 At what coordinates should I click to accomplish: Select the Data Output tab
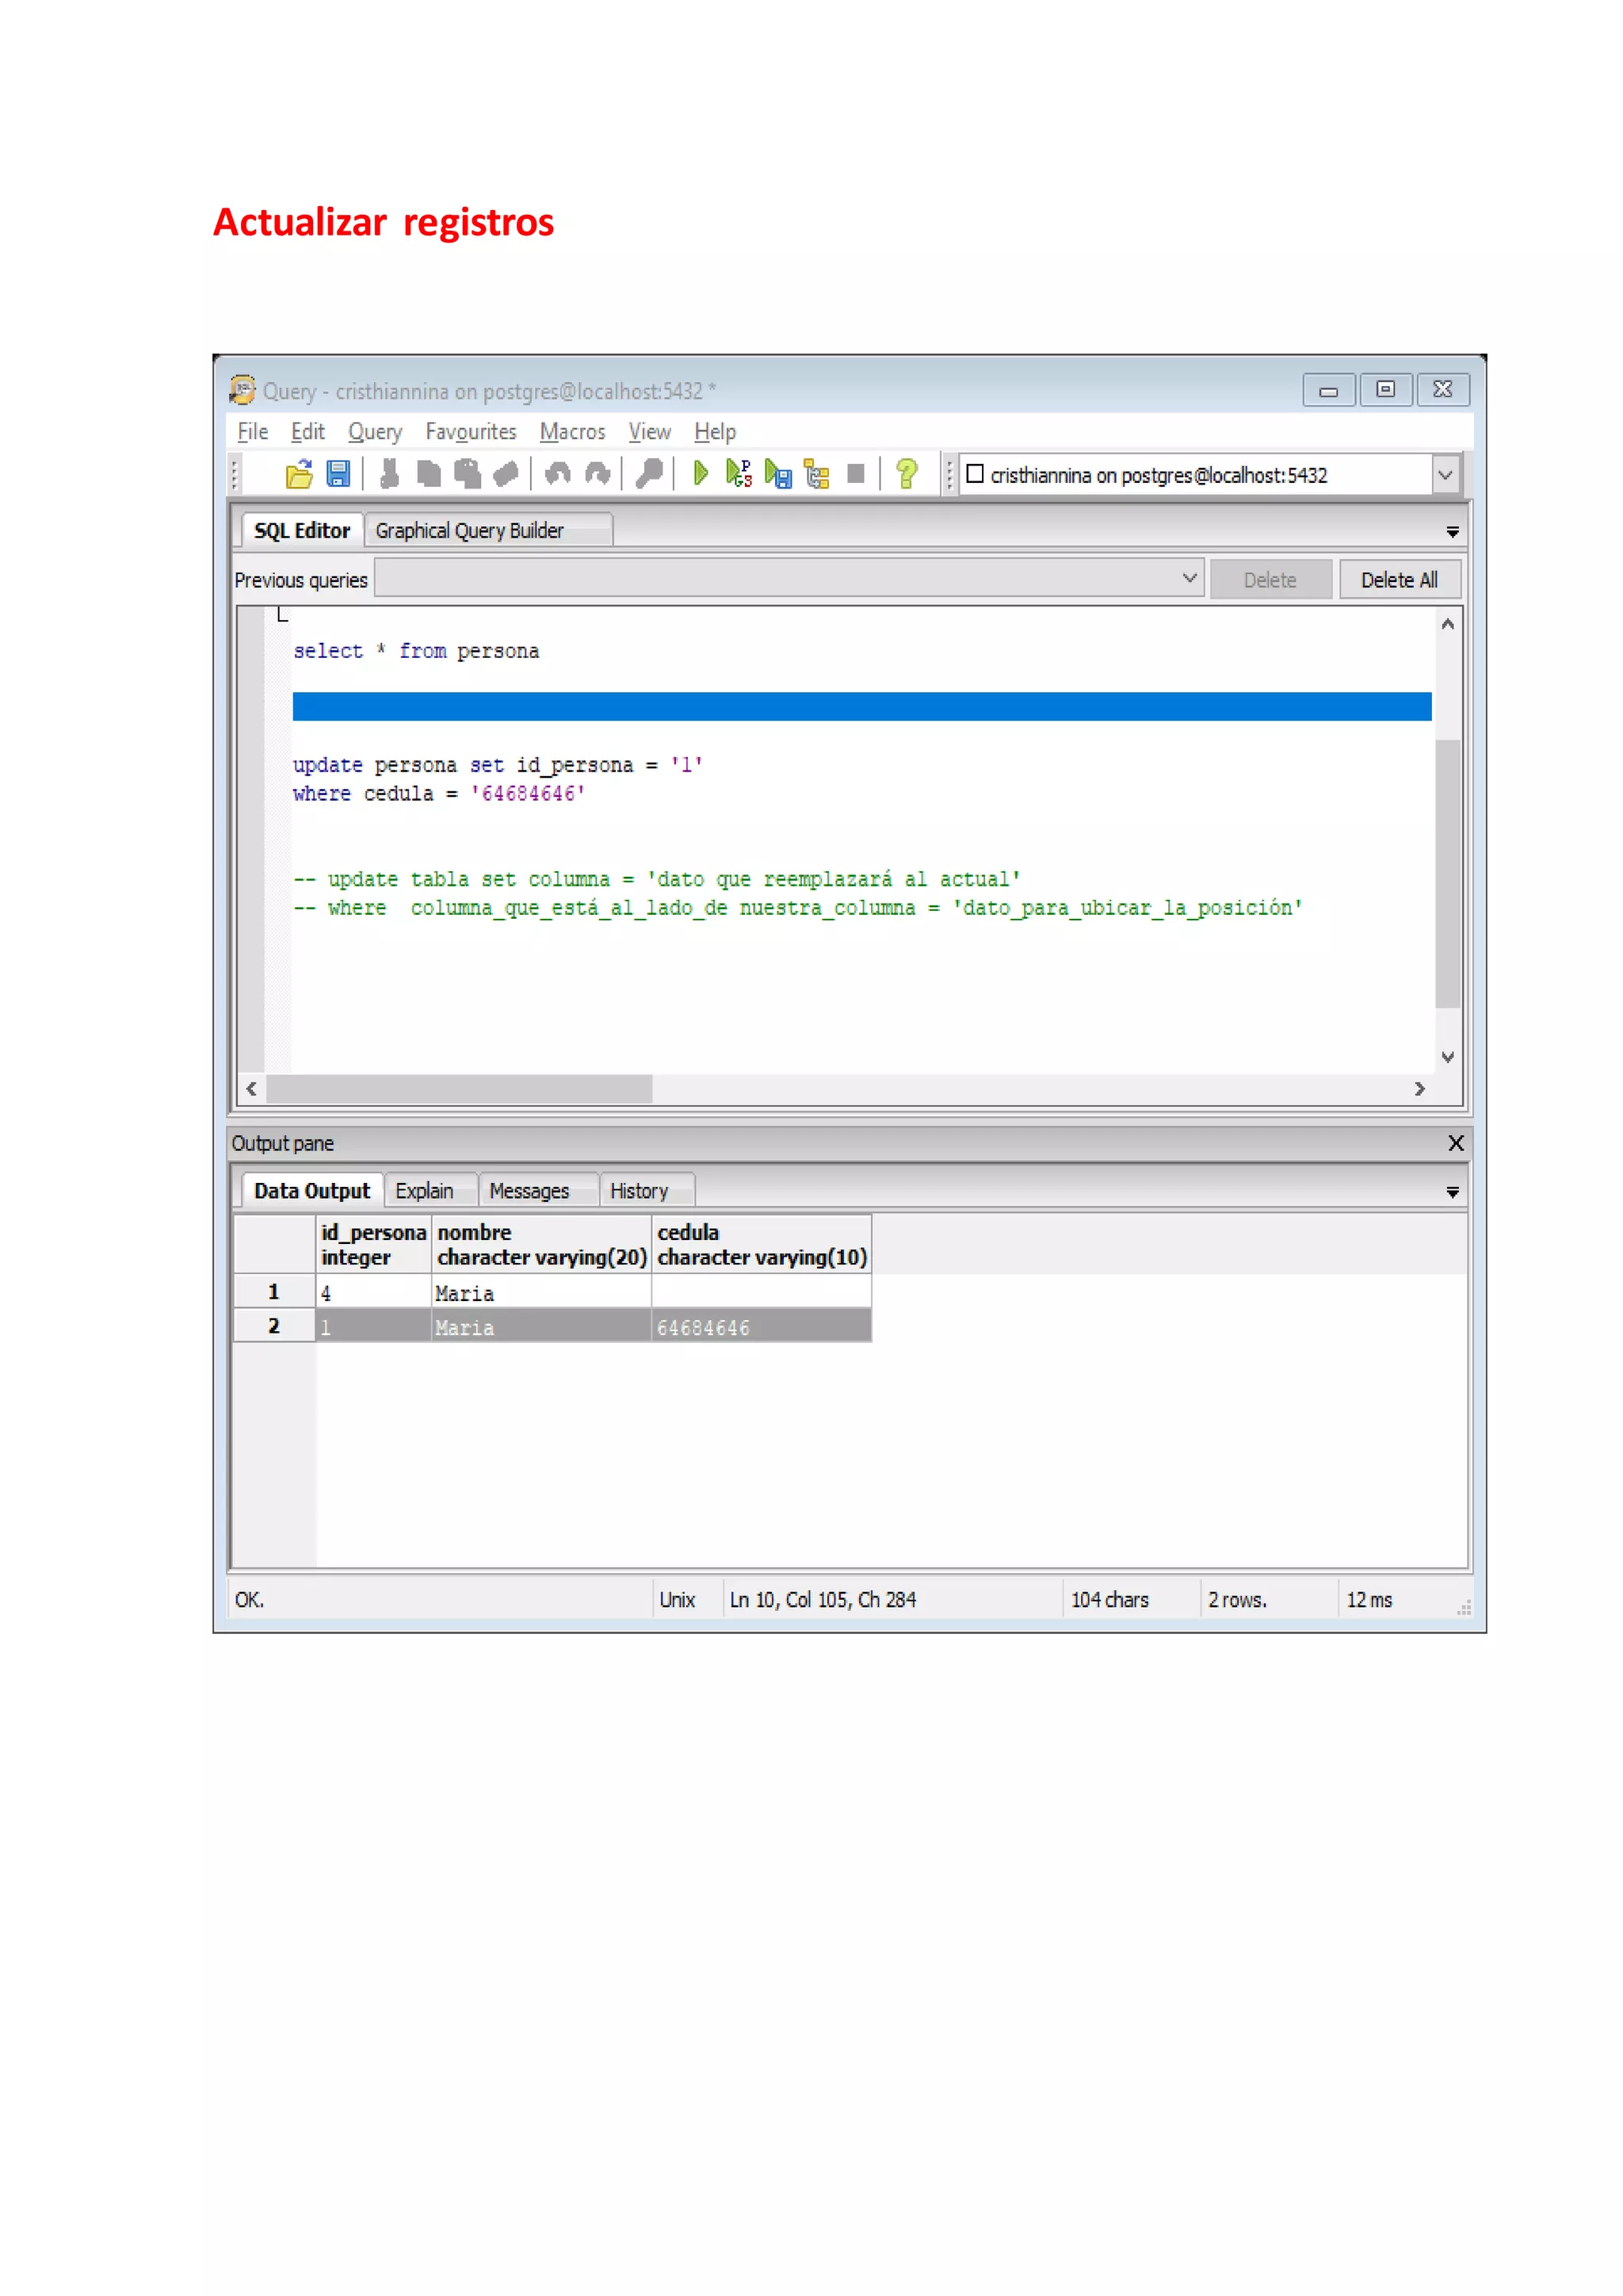pos(311,1190)
